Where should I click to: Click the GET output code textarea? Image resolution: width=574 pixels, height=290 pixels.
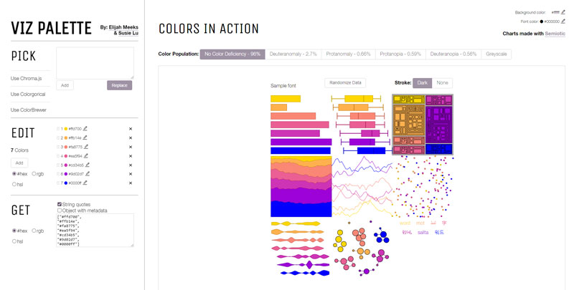pos(95,230)
